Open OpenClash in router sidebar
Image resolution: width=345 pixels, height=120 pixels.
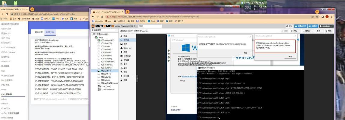tap(6, 29)
